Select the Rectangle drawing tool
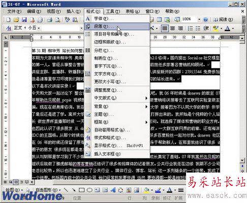 (x=81, y=190)
